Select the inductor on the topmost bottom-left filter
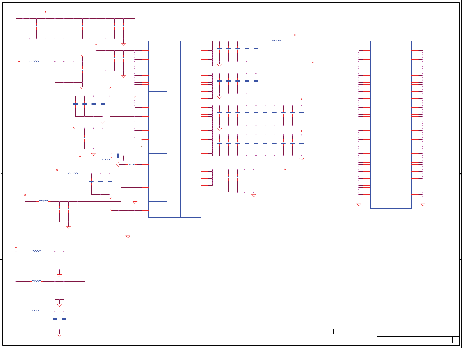This screenshot has height=348, width=462. tap(36, 251)
